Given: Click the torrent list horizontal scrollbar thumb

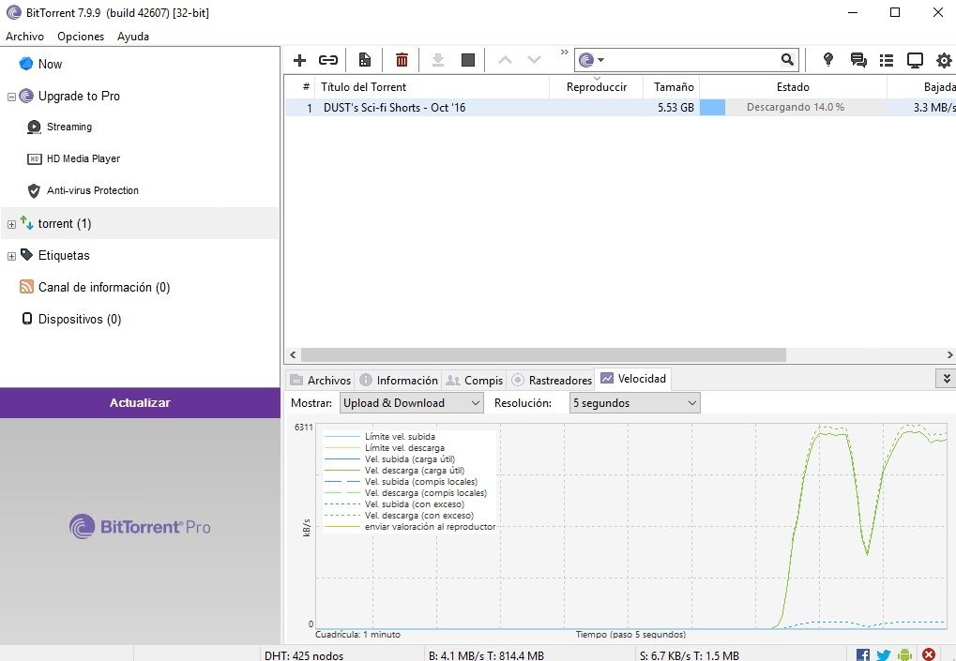Looking at the screenshot, I should pyautogui.click(x=543, y=354).
